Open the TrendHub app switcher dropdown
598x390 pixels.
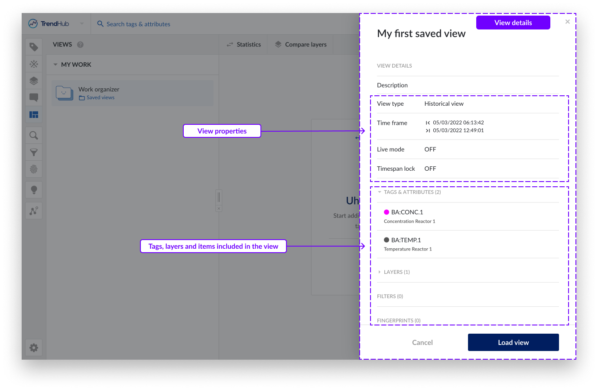tap(82, 23)
